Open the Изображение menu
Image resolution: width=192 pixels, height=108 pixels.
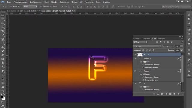36,2
